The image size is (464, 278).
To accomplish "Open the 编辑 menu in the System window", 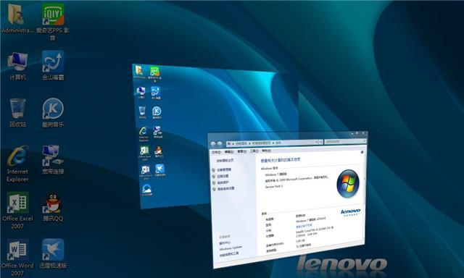I will tap(229, 151).
